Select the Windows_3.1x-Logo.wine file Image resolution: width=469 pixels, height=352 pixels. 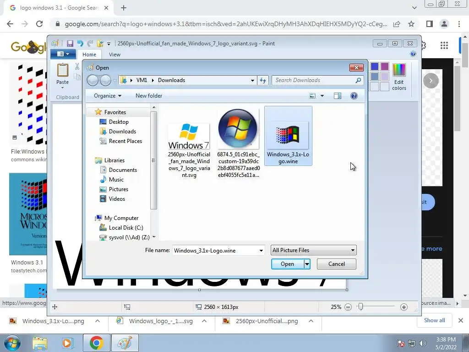coord(288,136)
